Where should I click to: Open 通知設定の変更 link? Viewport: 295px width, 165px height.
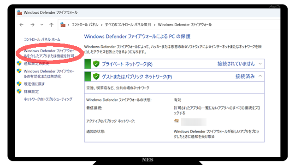[x=36, y=64]
